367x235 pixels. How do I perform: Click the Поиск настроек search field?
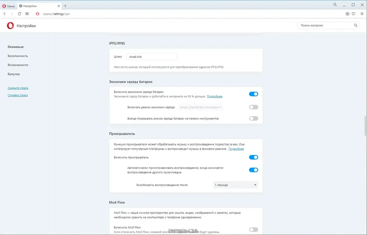pos(328,26)
